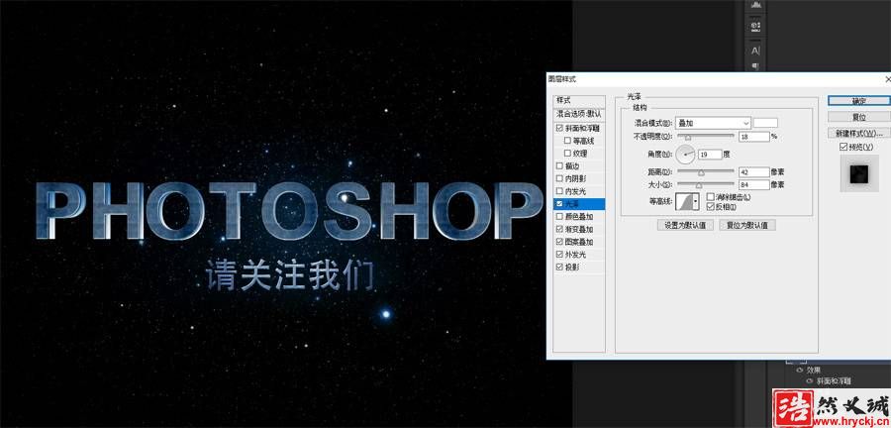
Task: Select the 样式 heading in styles list
Action: point(579,101)
